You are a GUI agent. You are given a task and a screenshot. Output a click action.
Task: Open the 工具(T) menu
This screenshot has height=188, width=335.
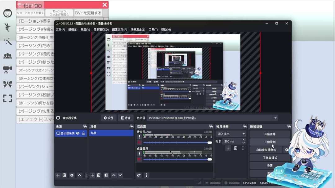coord(153,30)
